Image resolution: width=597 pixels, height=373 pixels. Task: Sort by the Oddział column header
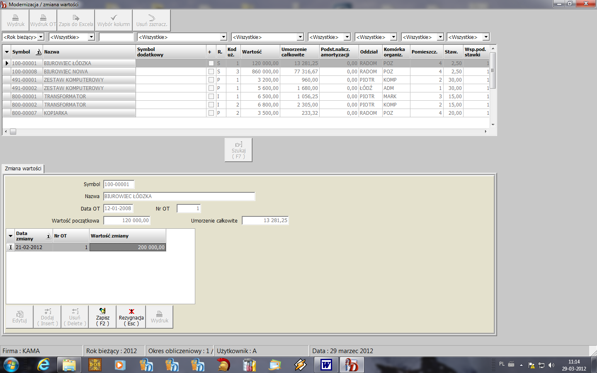pos(370,52)
